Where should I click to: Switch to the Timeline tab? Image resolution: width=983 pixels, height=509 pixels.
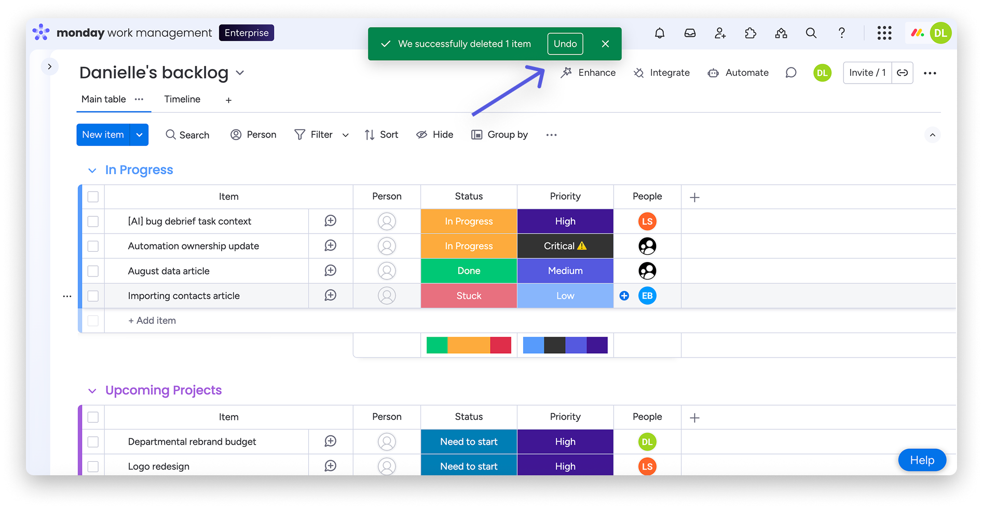182,99
